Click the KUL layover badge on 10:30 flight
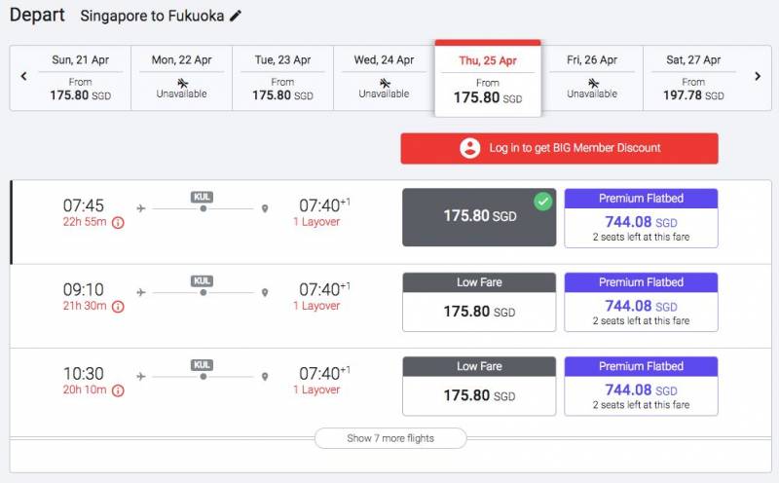 pos(203,364)
